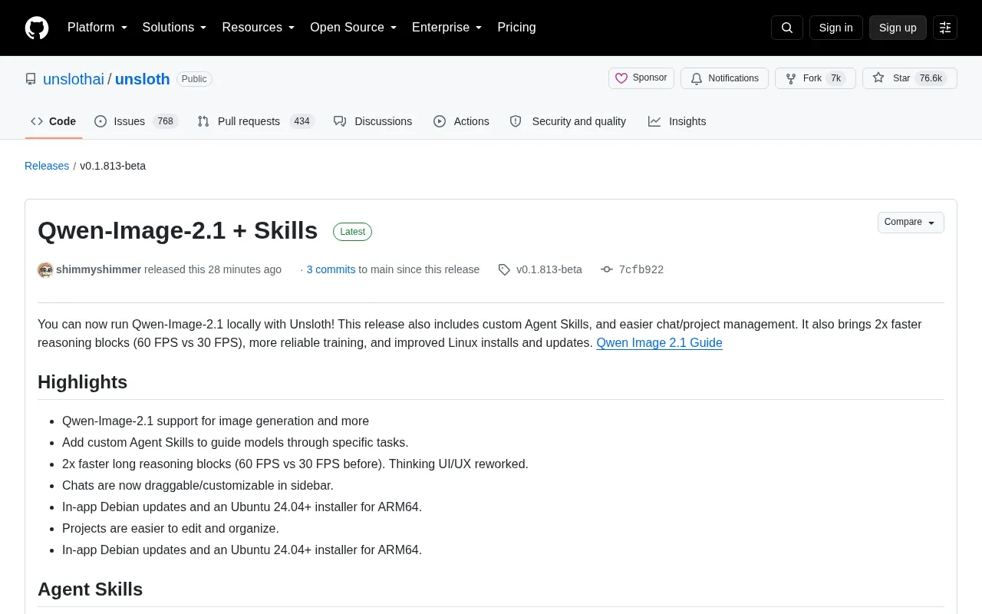Open the unslothai owner link
982x614 pixels.
(74, 79)
